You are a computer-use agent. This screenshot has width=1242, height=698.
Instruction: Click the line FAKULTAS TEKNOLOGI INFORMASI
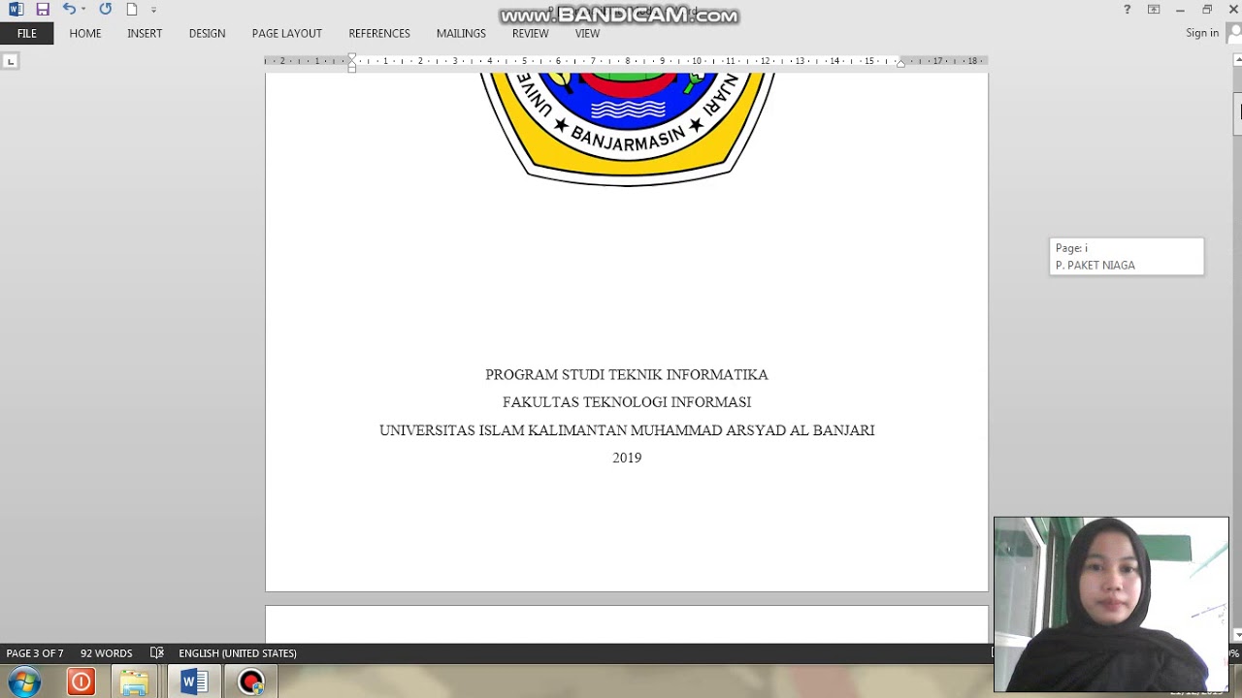[627, 402]
